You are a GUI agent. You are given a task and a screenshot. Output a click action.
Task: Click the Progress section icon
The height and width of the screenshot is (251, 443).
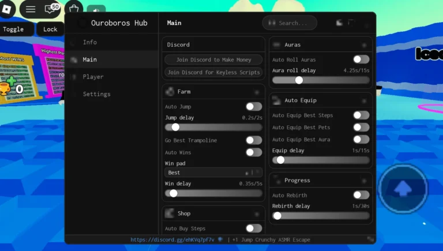pyautogui.click(x=277, y=180)
